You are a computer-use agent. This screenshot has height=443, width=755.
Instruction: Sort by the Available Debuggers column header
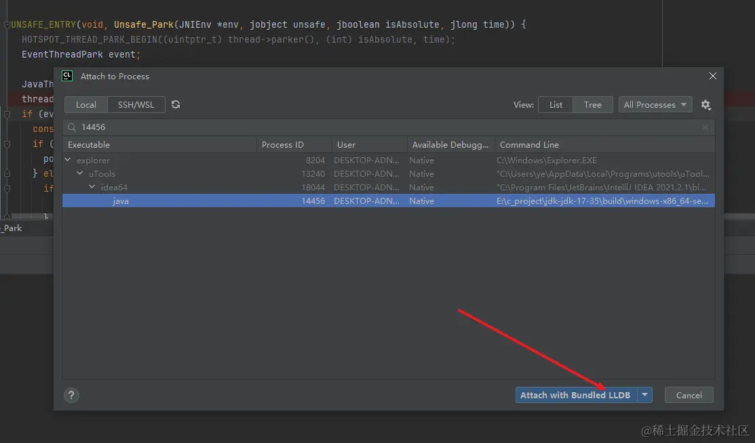pos(450,145)
